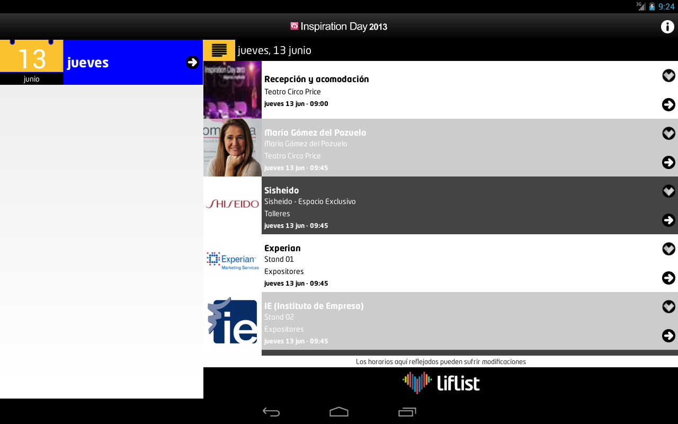Check the 3G signal icon in status bar
Image resolution: width=678 pixels, height=424 pixels.
coord(641,6)
